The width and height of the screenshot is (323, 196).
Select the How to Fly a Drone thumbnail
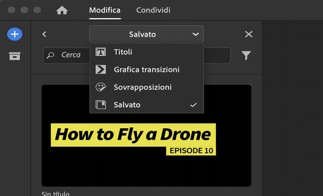pyautogui.click(x=146, y=136)
